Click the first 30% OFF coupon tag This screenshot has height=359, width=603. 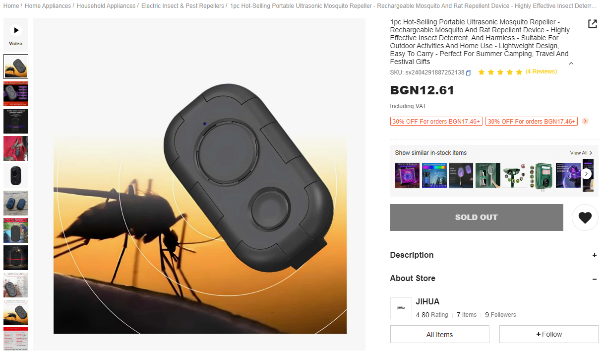point(436,121)
